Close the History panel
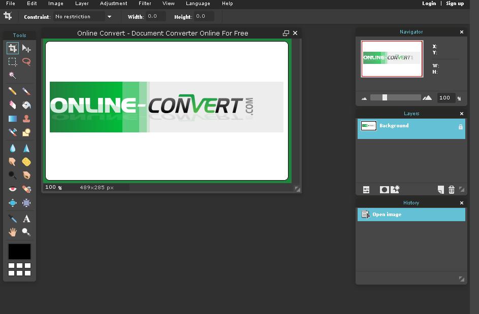The width and height of the screenshot is (479, 314). point(462,203)
